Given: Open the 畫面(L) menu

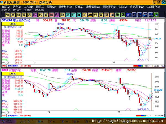Looking at the screenshot, I should (x=6, y=7).
